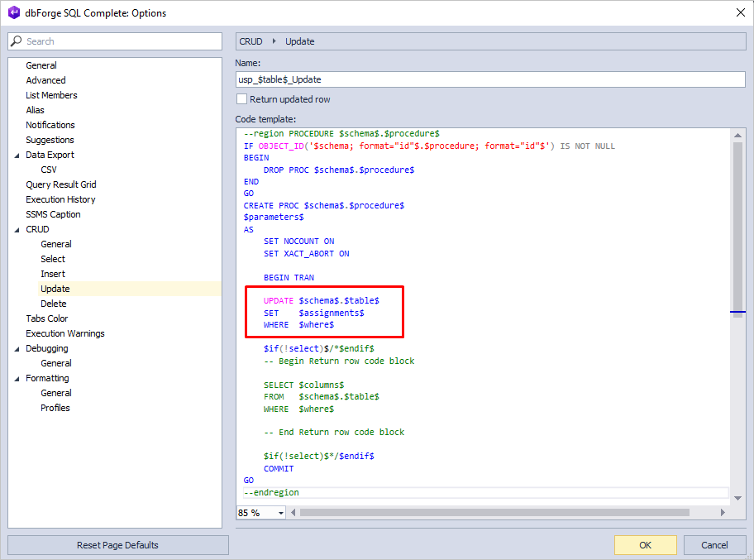Open General under CRUD
This screenshot has width=754, height=560.
click(56, 244)
